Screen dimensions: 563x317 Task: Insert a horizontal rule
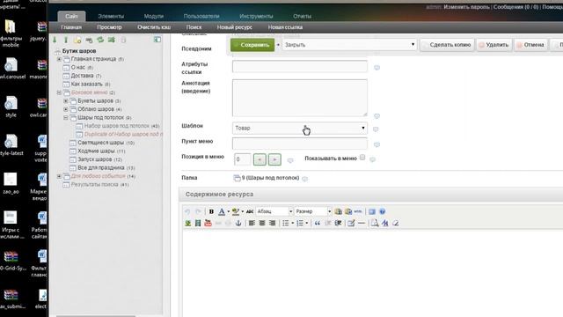pyautogui.click(x=362, y=223)
